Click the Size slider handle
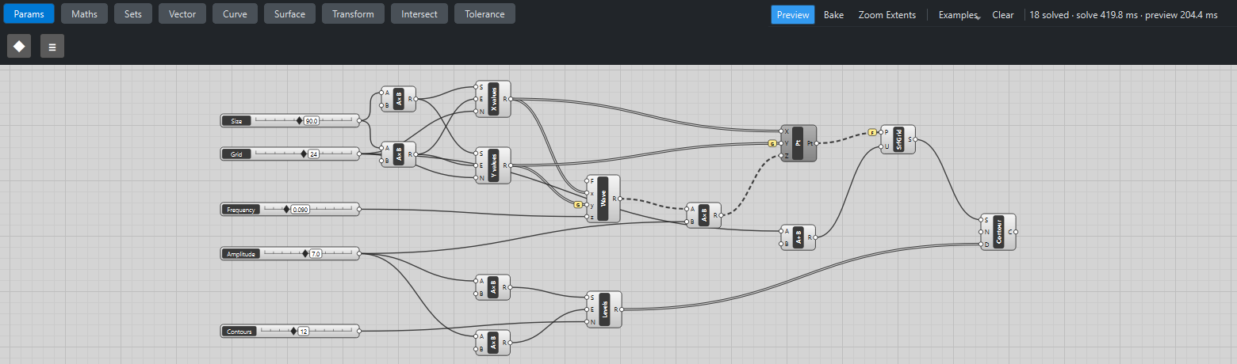This screenshot has width=1237, height=364. tap(300, 121)
